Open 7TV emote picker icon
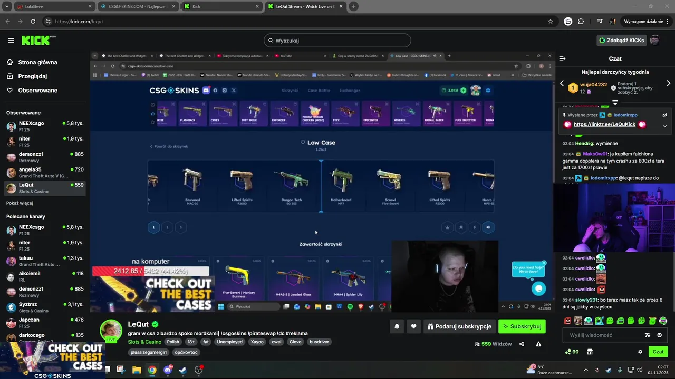The image size is (675, 379). pos(648,335)
